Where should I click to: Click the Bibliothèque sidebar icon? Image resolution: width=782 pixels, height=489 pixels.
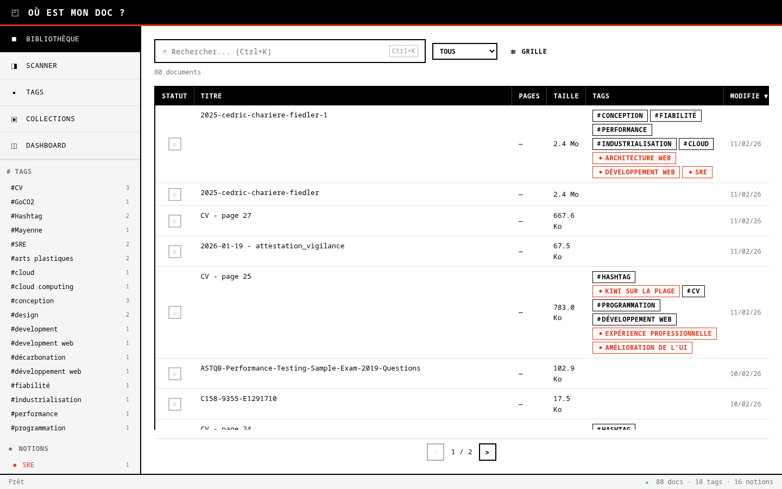click(14, 39)
